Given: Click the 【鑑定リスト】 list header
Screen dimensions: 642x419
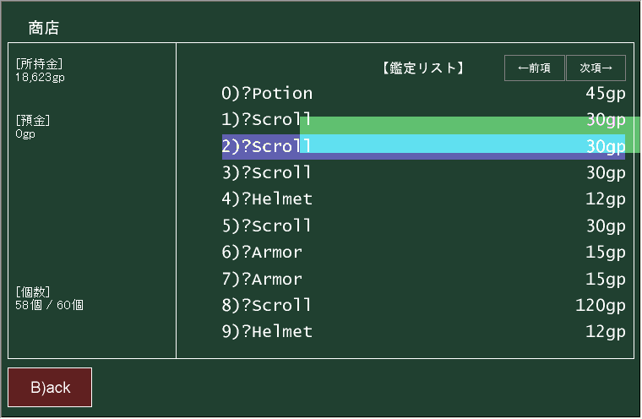Looking at the screenshot, I should [423, 68].
